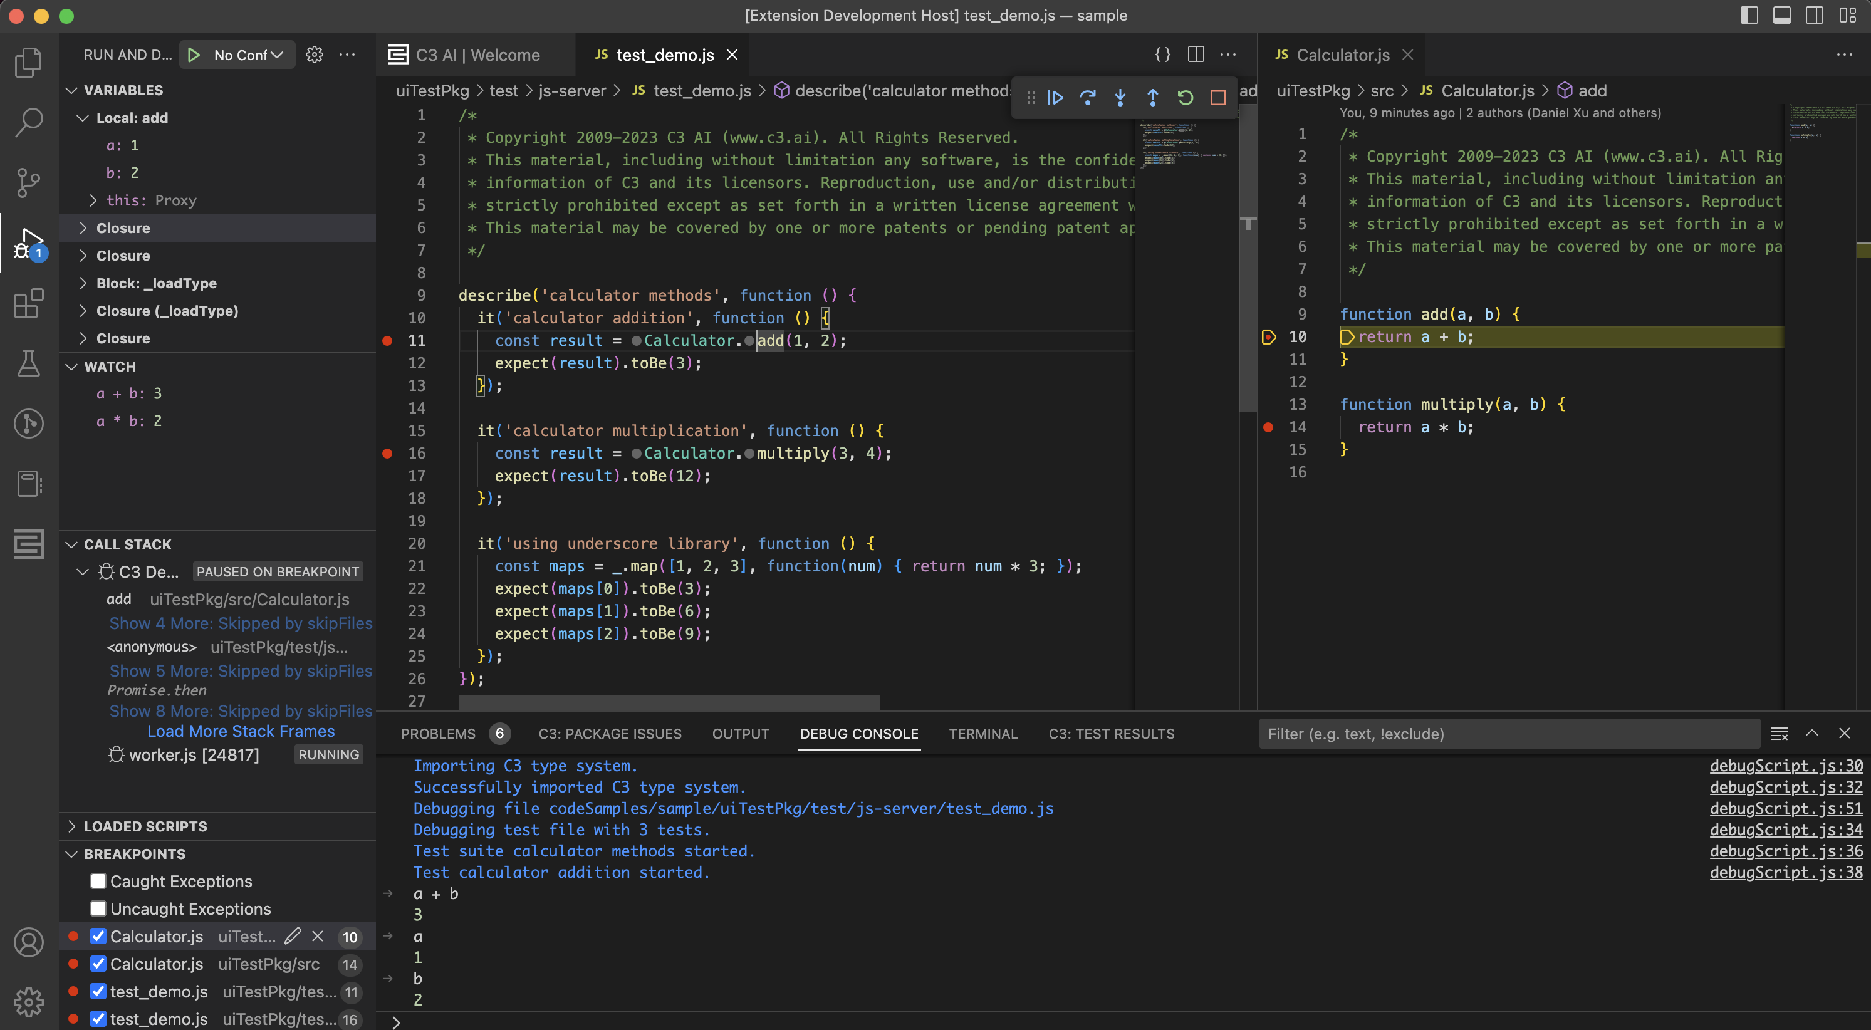Expand the 'this: Proxy' variable

click(x=93, y=200)
